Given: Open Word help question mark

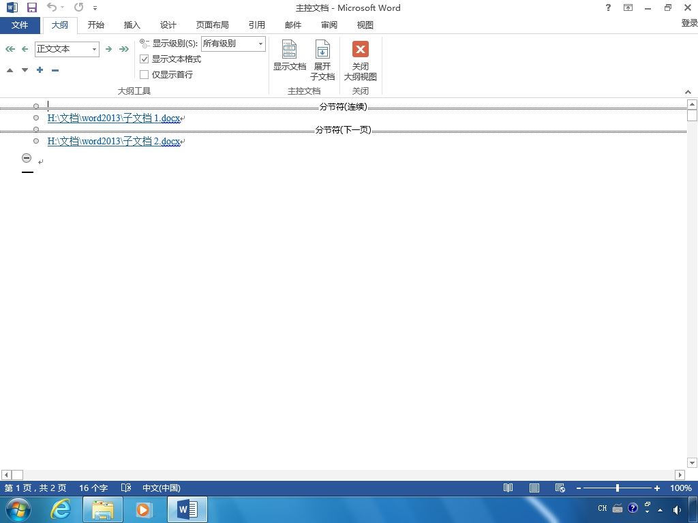Looking at the screenshot, I should pos(608,7).
